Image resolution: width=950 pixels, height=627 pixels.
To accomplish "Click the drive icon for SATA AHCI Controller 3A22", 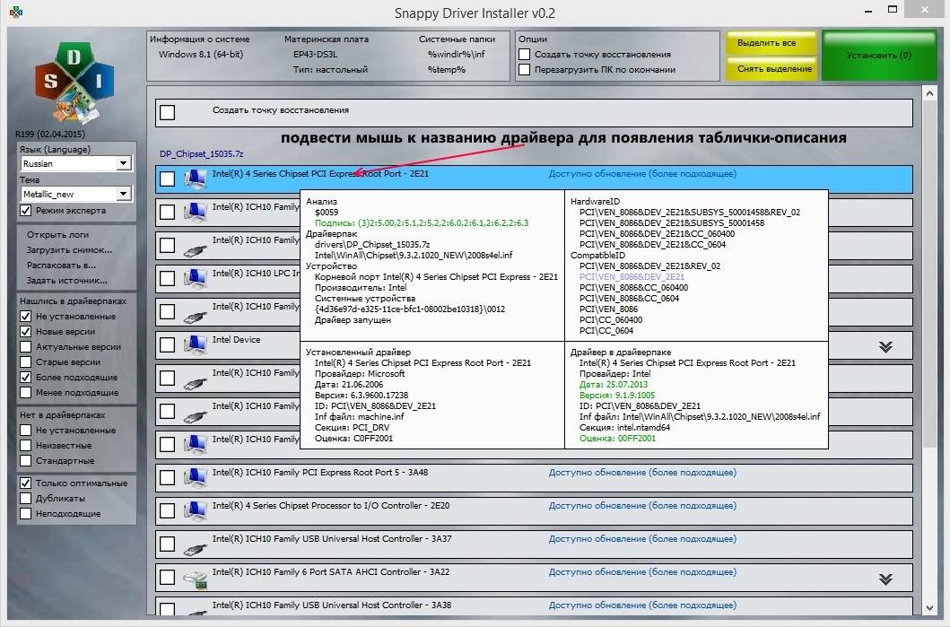I will click(x=195, y=579).
